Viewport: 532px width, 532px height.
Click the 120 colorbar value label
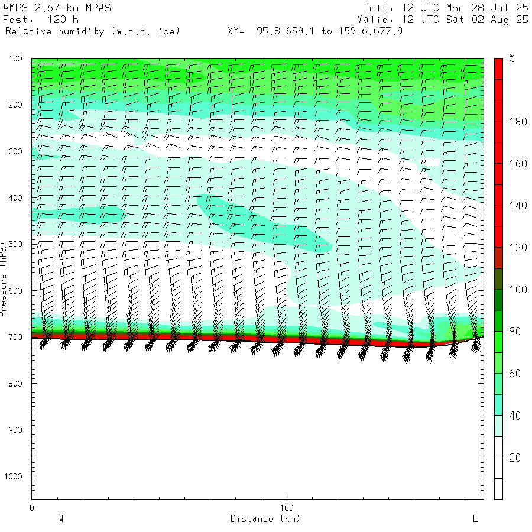pos(518,248)
